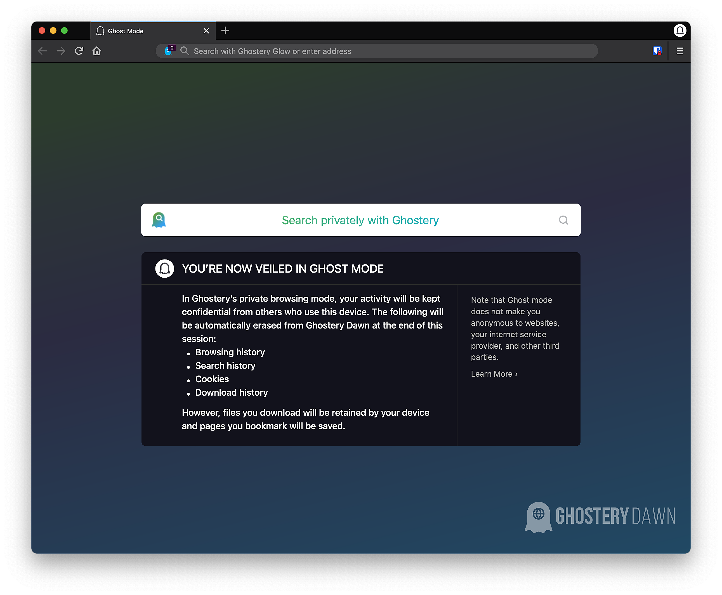Click the 'Note that Ghost mode' paragraph
Screen dimensions: 722x595
pos(515,328)
